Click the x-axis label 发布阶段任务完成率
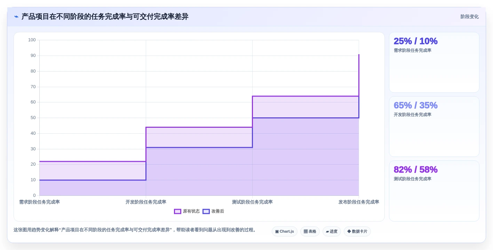The width and height of the screenshot is (493, 250). tap(359, 202)
